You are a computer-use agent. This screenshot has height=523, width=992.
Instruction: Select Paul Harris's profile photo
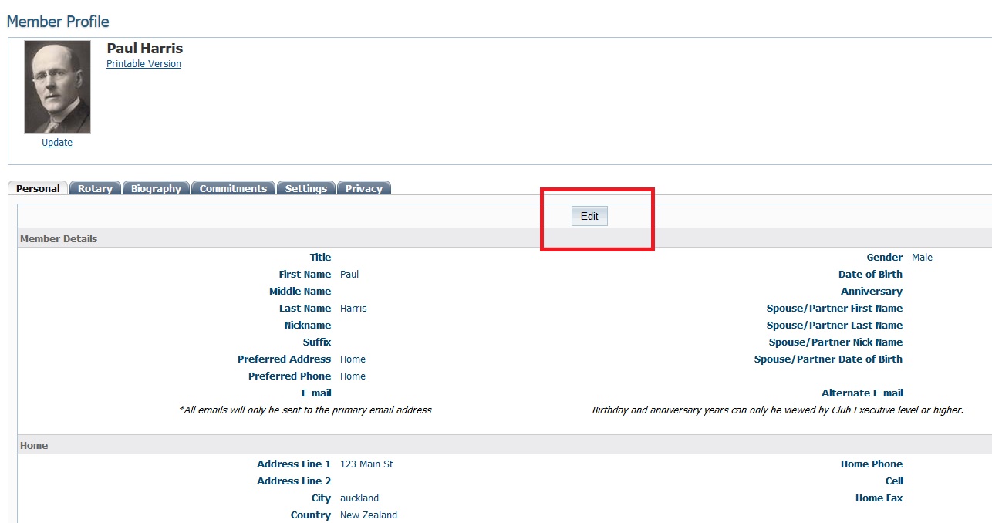[x=57, y=87]
